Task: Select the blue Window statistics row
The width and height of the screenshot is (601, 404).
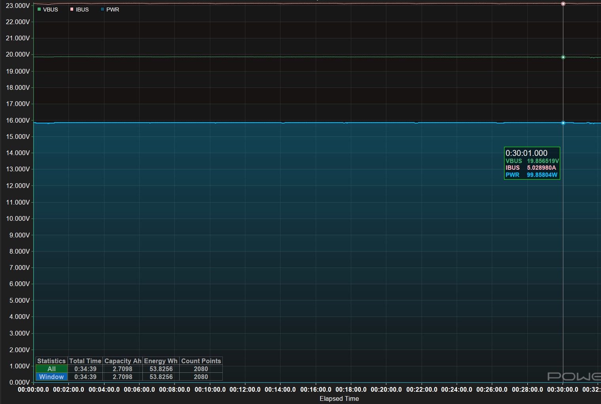Action: [x=51, y=377]
